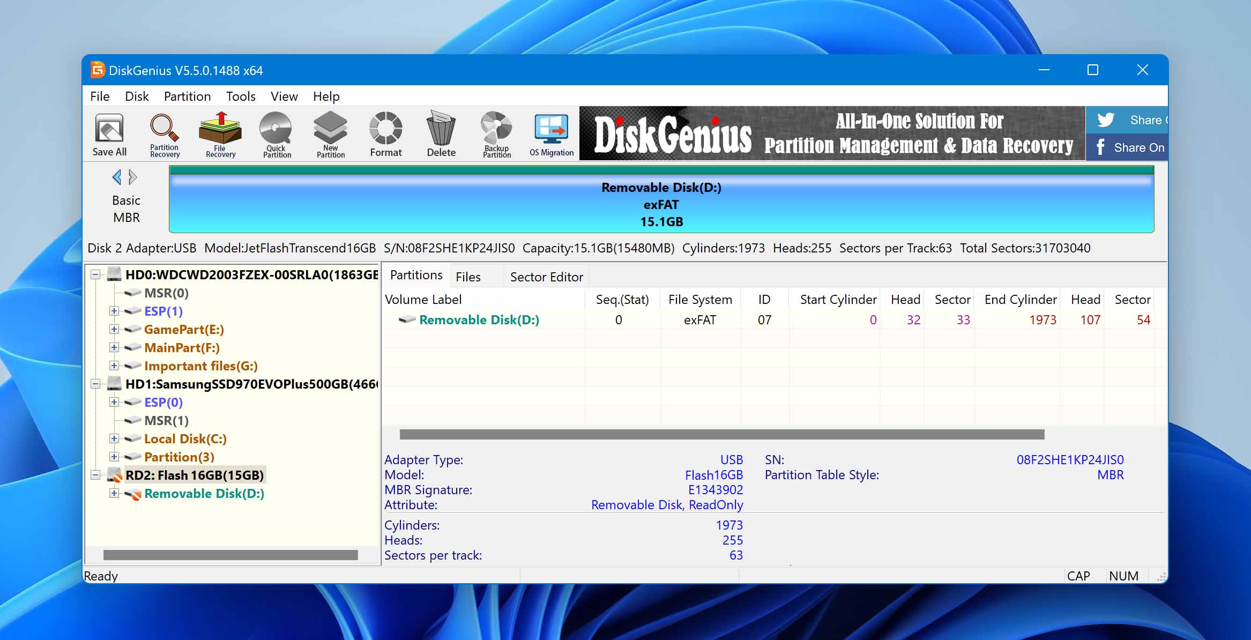The image size is (1251, 640).
Task: Open the File menu
Action: (x=100, y=96)
